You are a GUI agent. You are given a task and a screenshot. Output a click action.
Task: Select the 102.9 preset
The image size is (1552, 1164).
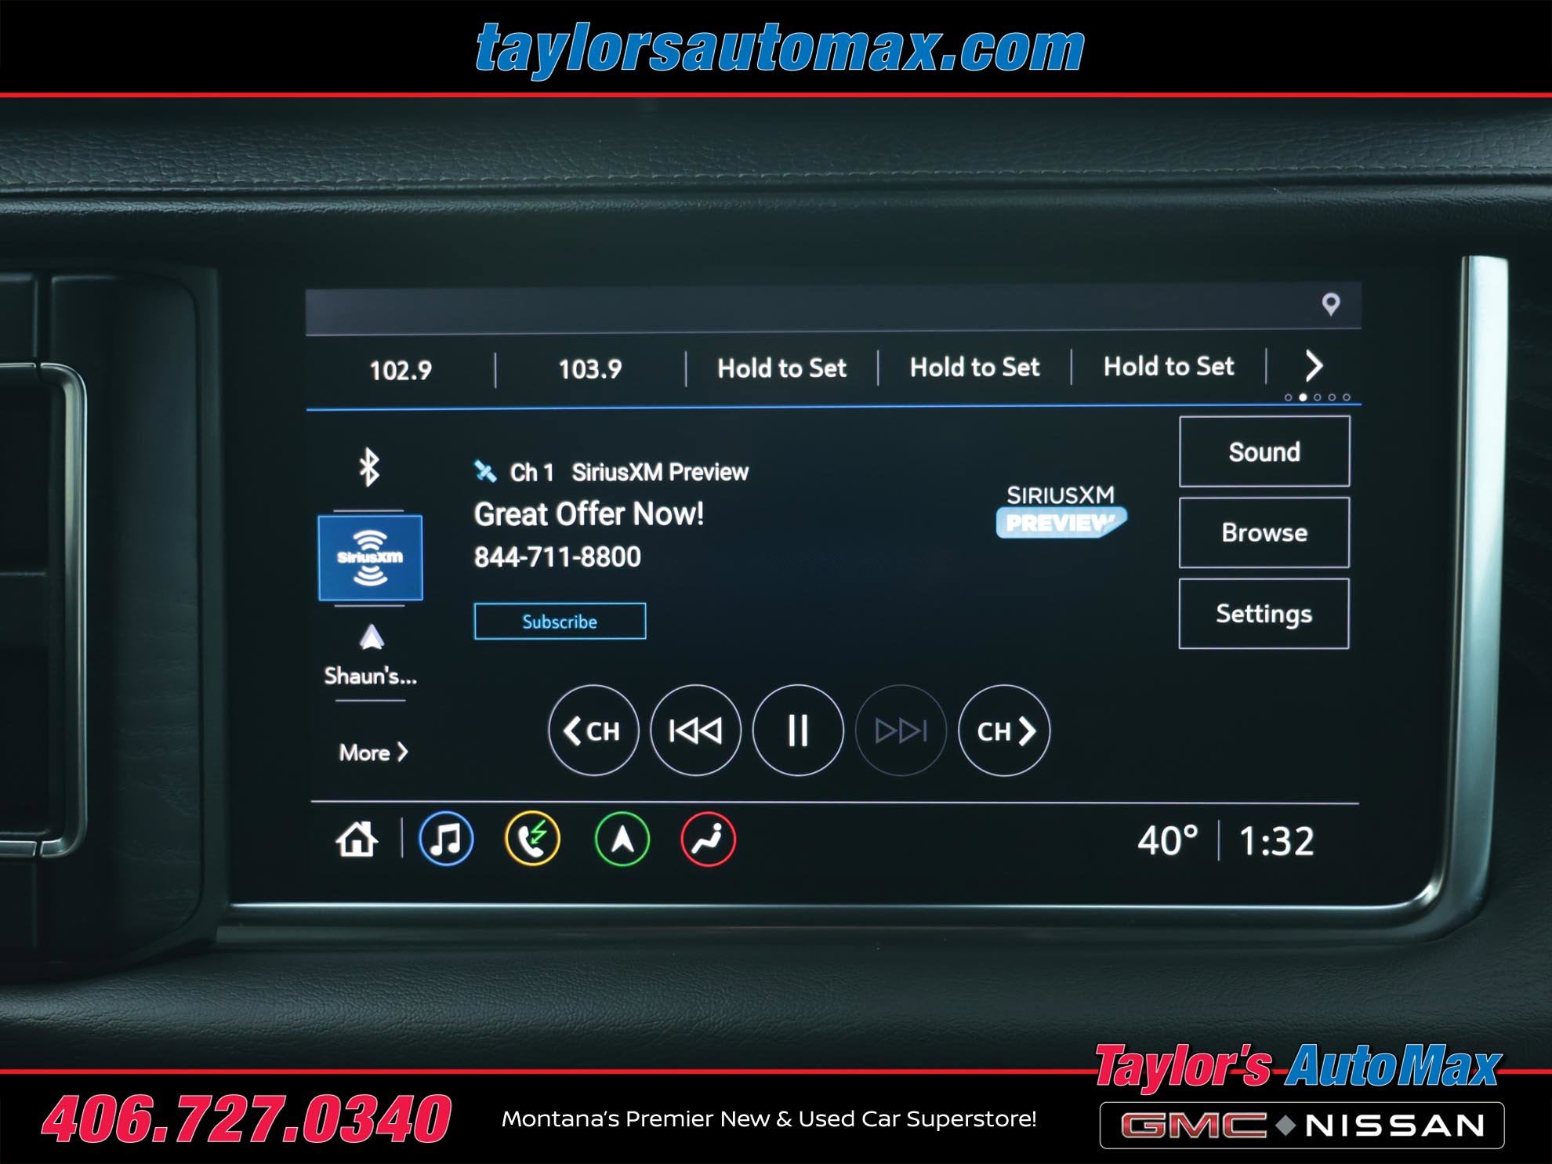[x=401, y=370]
